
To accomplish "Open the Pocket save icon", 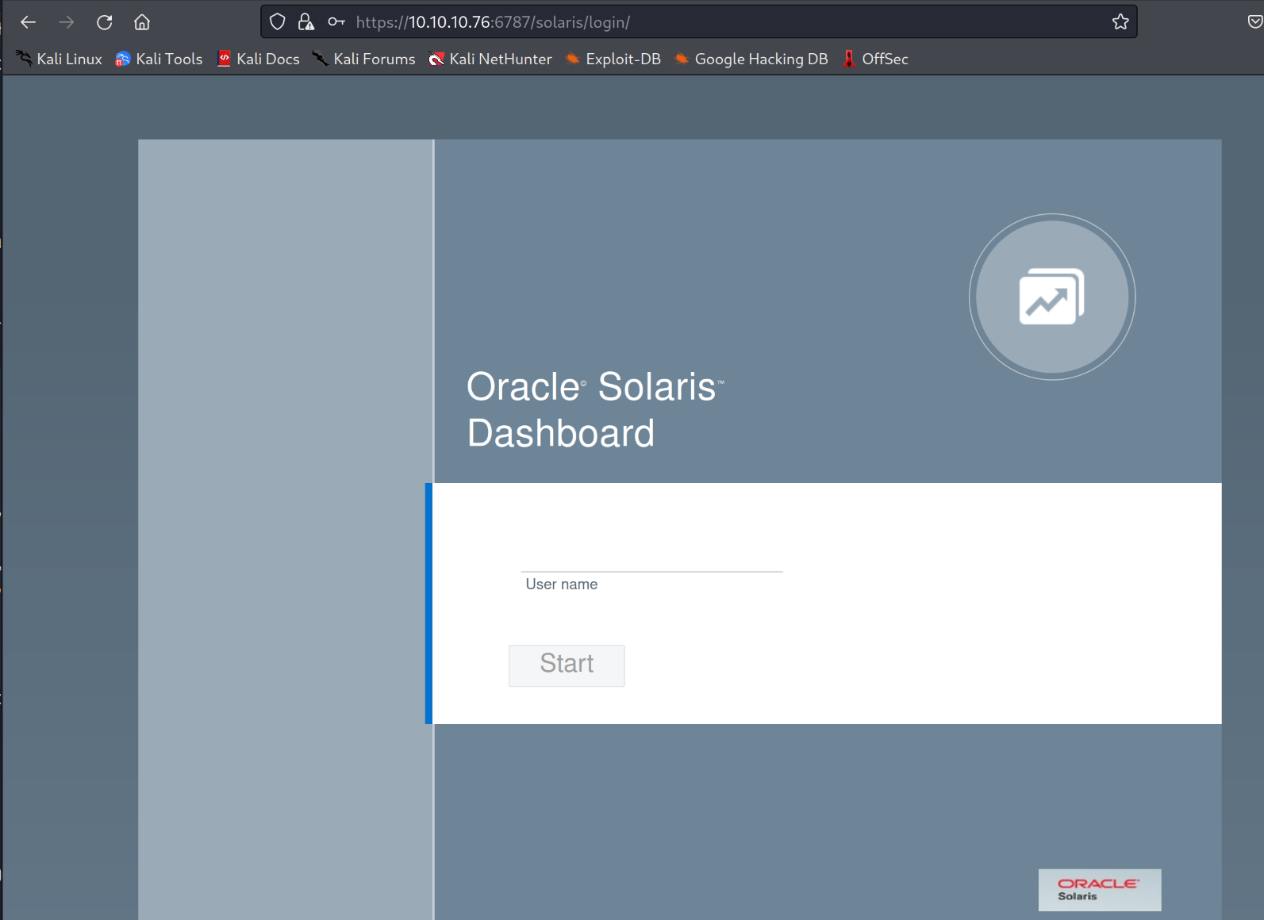I will click(1254, 22).
